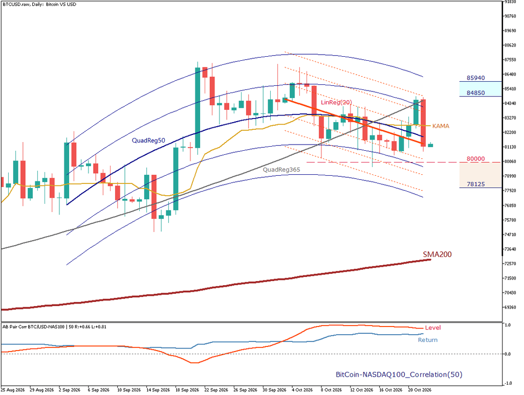Image resolution: width=524 pixels, height=395 pixels.
Task: Click the 30 Sep 2026 date label
Action: (x=274, y=390)
